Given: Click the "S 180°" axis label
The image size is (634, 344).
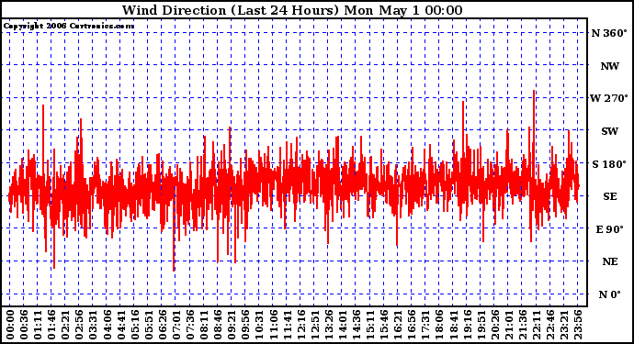Looking at the screenshot, I should pyautogui.click(x=609, y=164).
